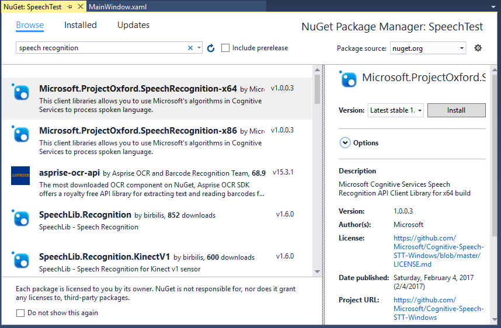This screenshot has height=328, width=501.
Task: Click the detail pane package icon
Action: (348, 79)
